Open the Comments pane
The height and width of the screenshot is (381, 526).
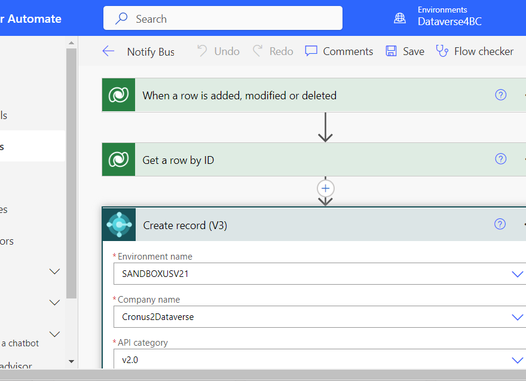(x=339, y=51)
